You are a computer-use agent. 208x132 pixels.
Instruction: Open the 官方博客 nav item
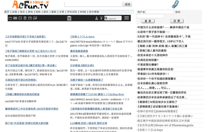click(x=94, y=12)
